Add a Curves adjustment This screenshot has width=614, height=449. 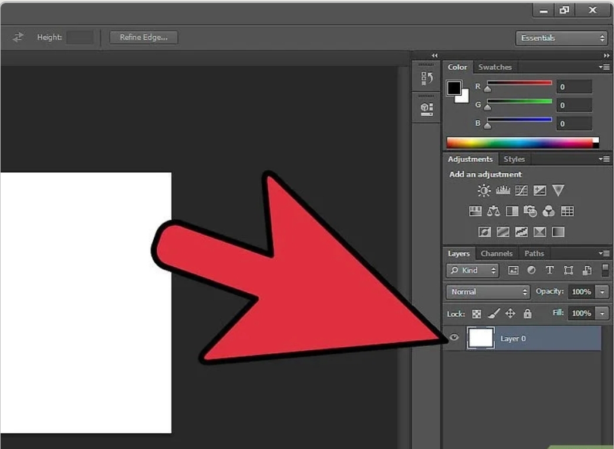(521, 190)
